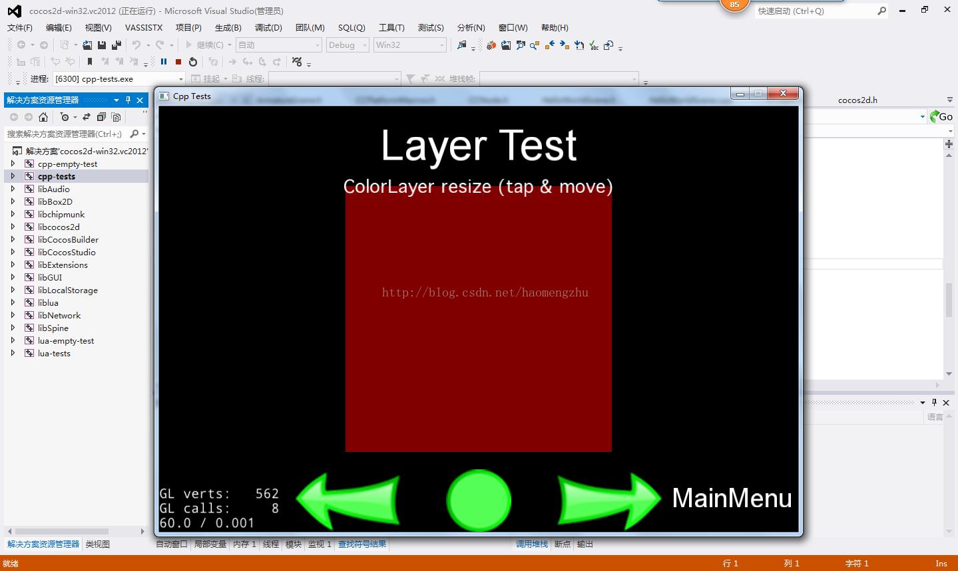
Task: Select the libNetwork project
Action: coord(59,315)
